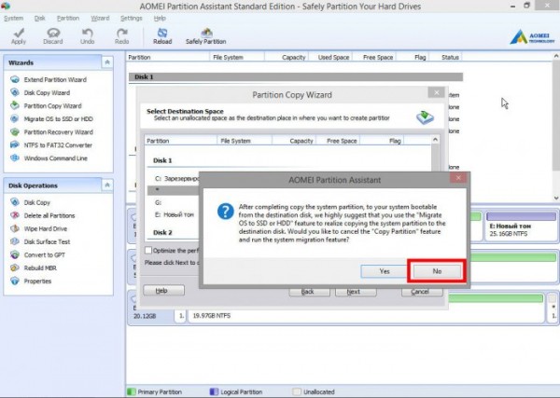Screen dimensions: 560x398
Task: Open disk Properties icon in sidebar
Action: pyautogui.click(x=15, y=281)
